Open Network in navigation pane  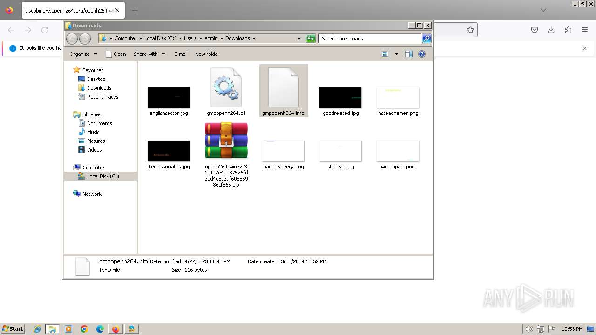[92, 194]
